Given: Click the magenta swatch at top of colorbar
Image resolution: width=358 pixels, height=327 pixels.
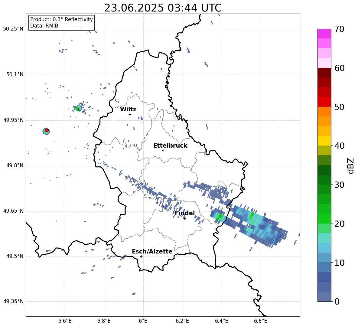Looking at the screenshot, I should (x=324, y=34).
